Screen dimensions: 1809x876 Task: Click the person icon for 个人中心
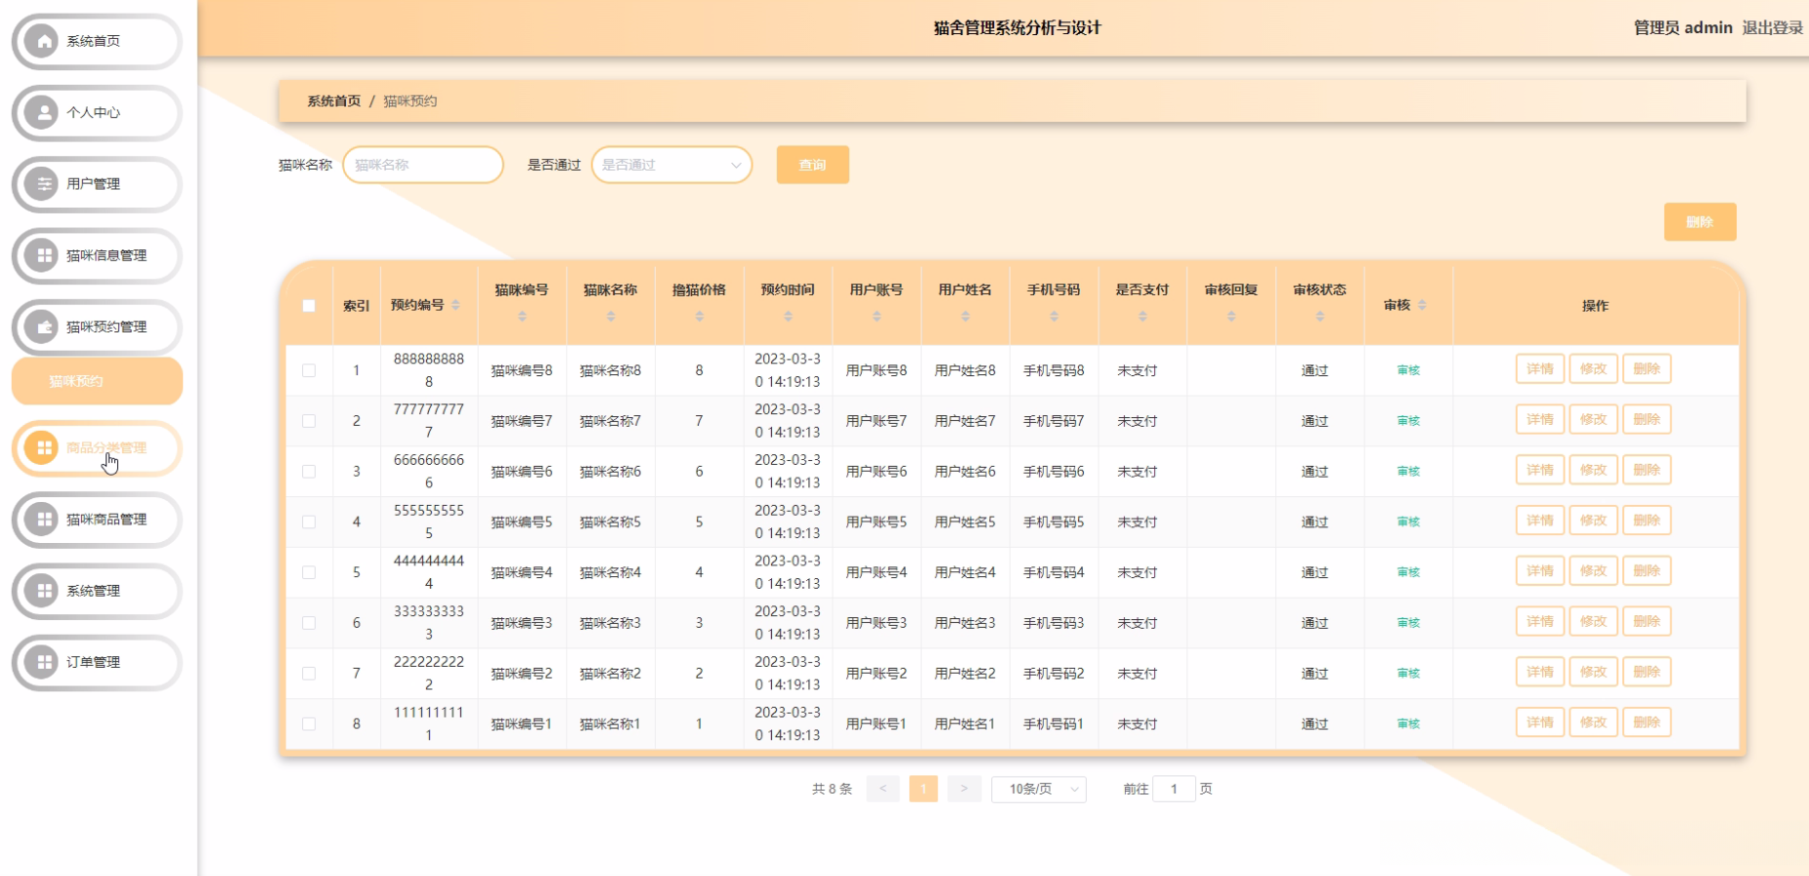pyautogui.click(x=42, y=112)
